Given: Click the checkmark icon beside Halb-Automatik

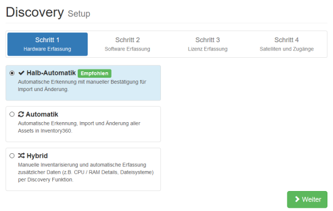Looking at the screenshot, I should 22,73.
